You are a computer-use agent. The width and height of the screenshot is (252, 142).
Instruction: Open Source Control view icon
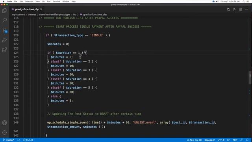click(x=4, y=30)
